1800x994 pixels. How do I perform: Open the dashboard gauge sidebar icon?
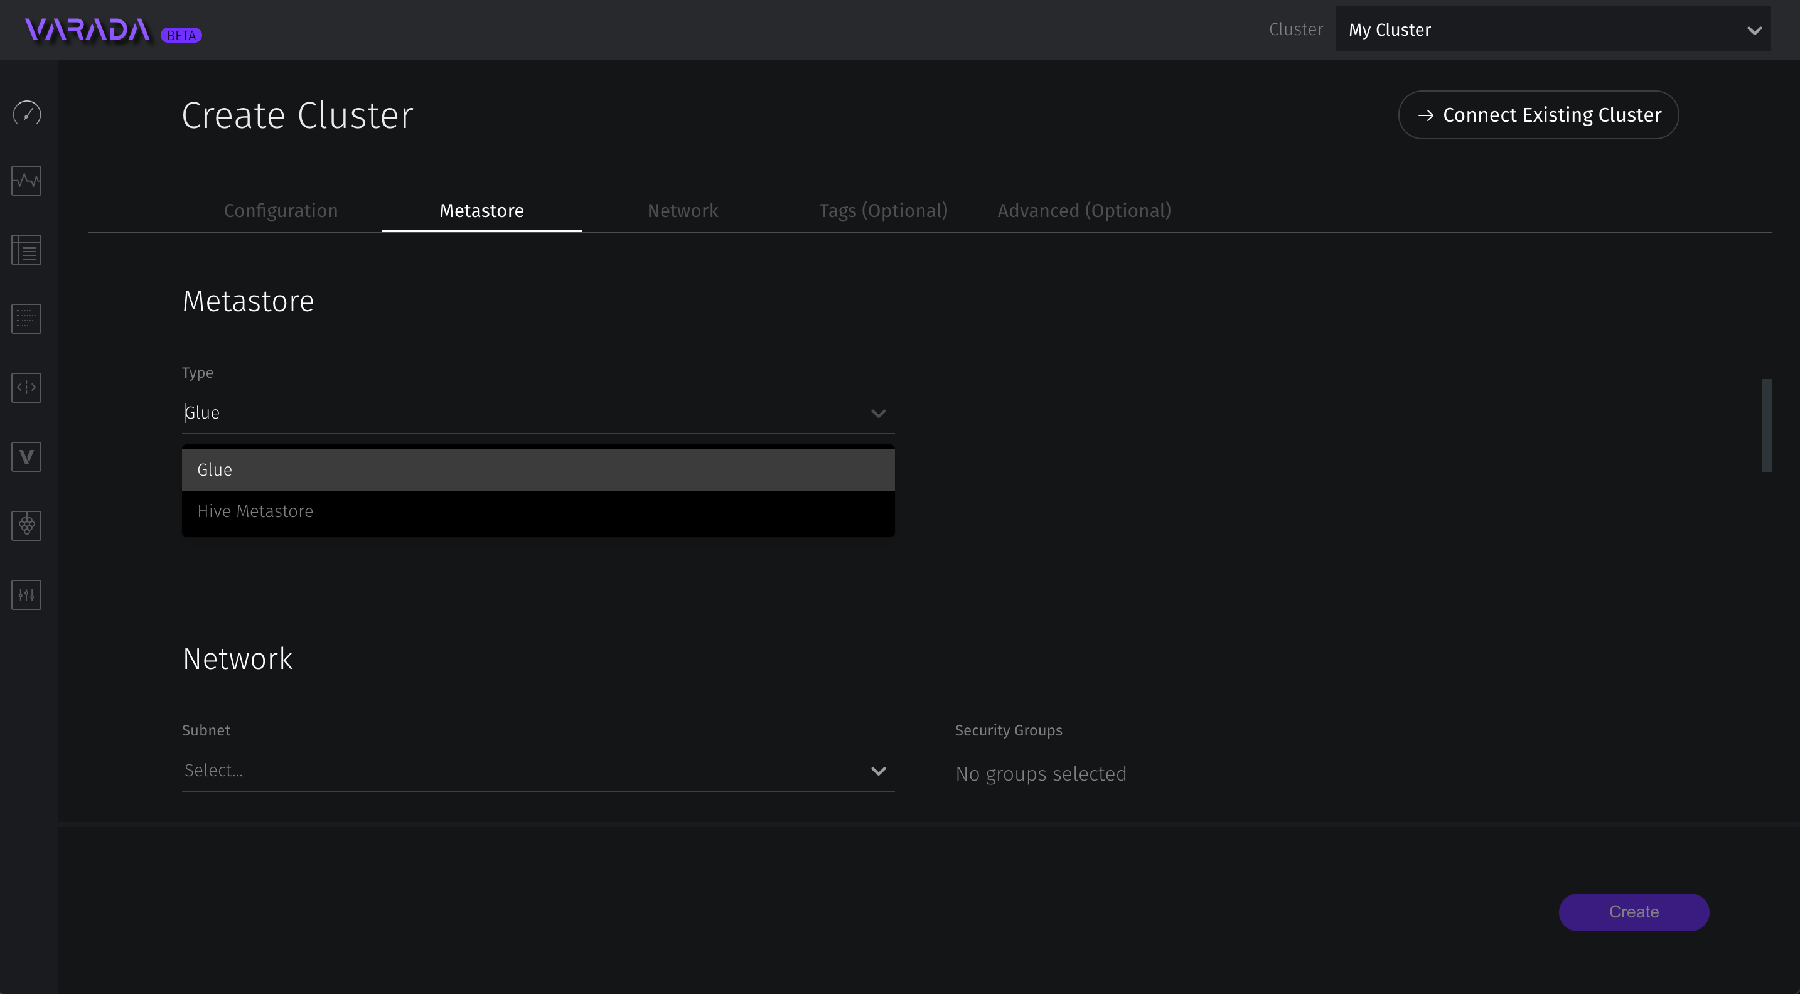point(26,113)
